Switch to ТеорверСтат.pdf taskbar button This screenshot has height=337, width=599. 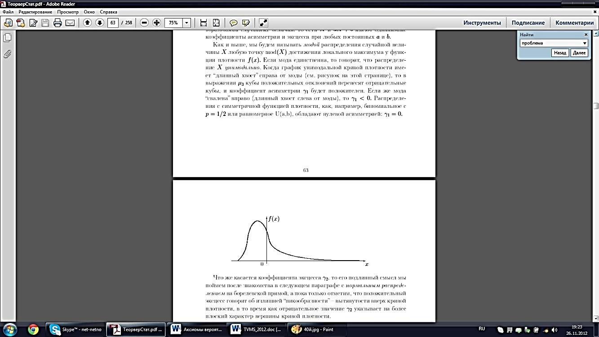tap(136, 329)
